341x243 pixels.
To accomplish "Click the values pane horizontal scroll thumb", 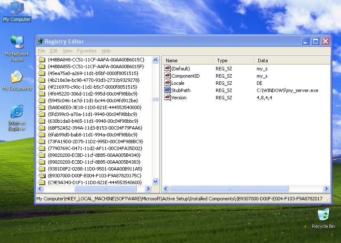I will tap(229, 188).
